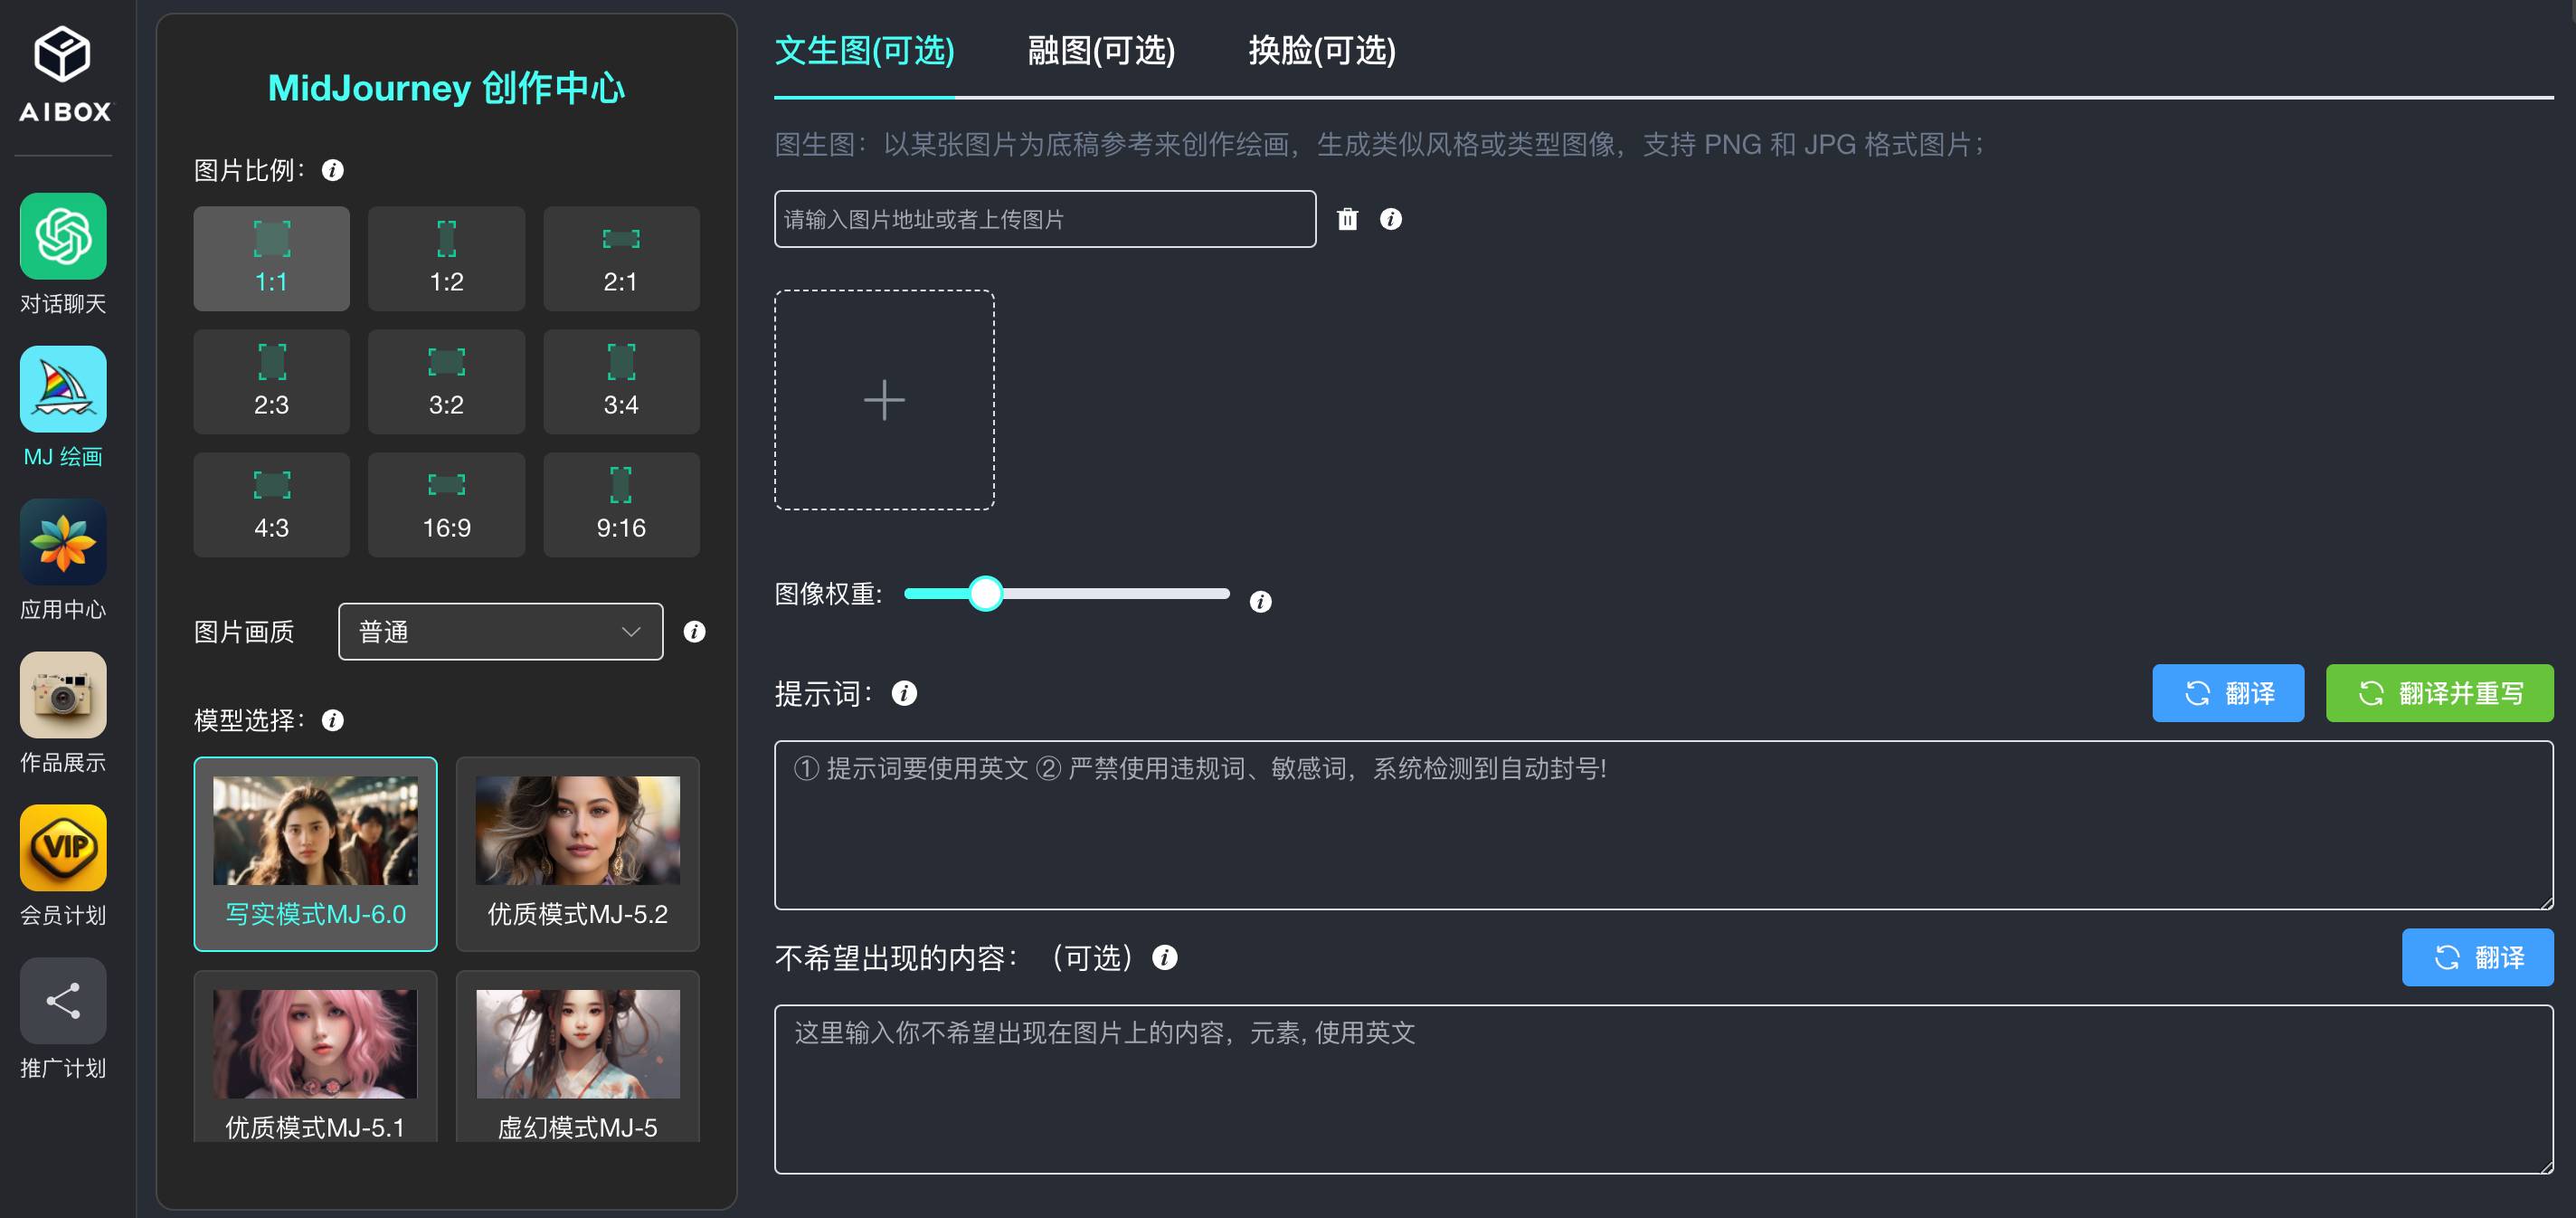This screenshot has width=2576, height=1218.
Task: Switch to the 融图(可选) tab
Action: pyautogui.click(x=1100, y=52)
